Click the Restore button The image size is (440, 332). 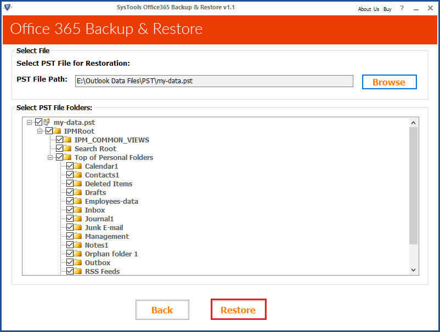click(x=238, y=310)
